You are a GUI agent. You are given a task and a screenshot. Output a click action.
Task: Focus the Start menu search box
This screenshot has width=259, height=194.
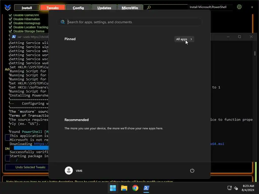(130, 22)
